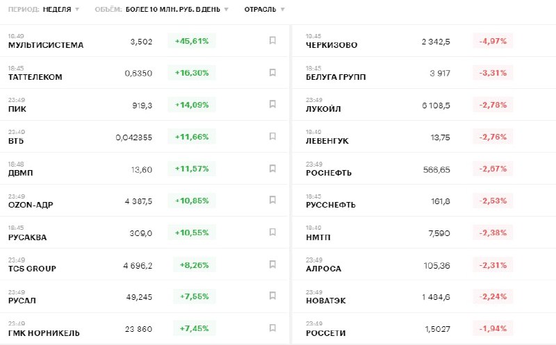Screen dimensions: 556x345
Task: Open the period НЕДЕЛЯ dropdown
Action: (61, 10)
